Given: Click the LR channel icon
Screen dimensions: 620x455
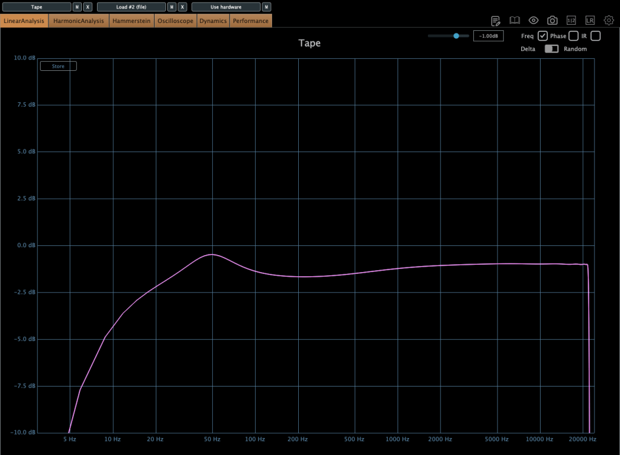Looking at the screenshot, I should coord(590,21).
